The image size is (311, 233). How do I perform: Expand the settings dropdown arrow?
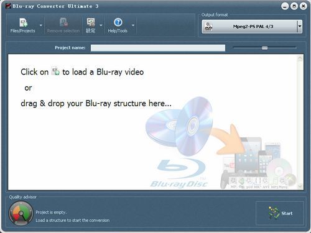tap(101, 25)
